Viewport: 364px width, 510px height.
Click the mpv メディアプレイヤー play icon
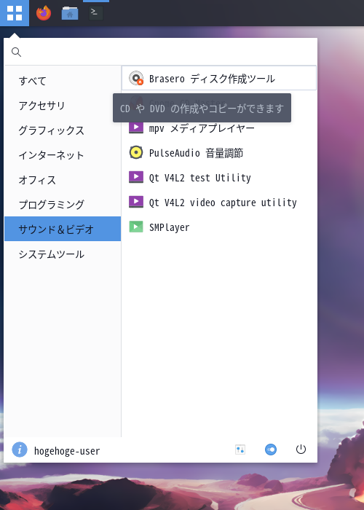click(136, 127)
